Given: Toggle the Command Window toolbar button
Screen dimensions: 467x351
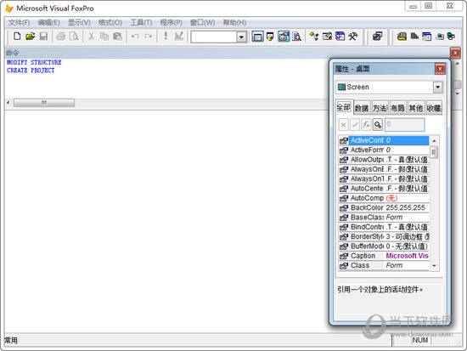Looking at the screenshot, I should pos(257,37).
